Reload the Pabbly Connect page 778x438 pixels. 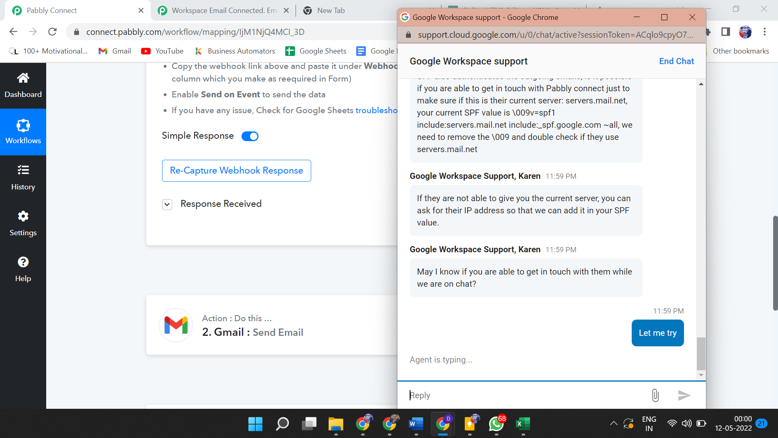tap(52, 32)
